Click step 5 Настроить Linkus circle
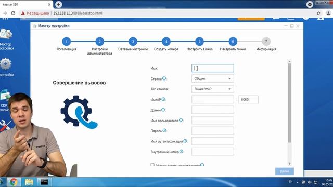The height and width of the screenshot is (187, 333). (199, 42)
